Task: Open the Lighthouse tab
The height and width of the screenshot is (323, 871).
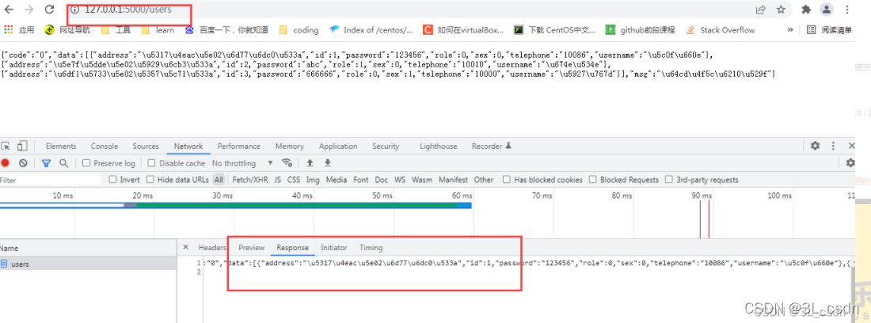Action: [x=439, y=146]
